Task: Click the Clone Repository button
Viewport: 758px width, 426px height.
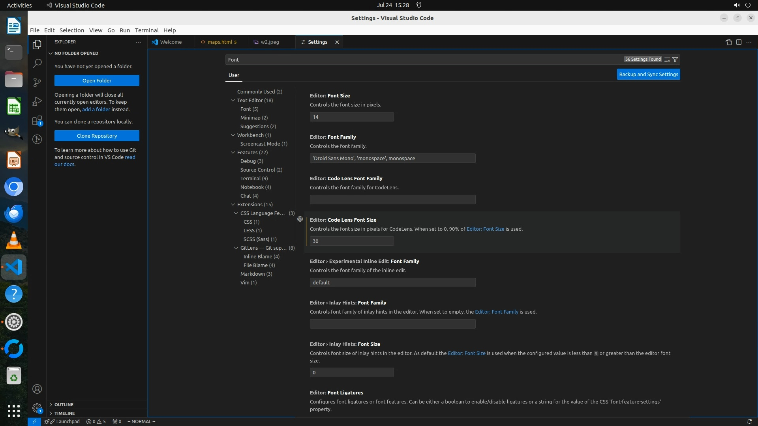Action: pos(97,136)
